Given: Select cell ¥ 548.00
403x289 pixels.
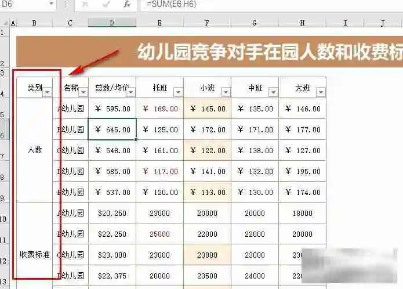Looking at the screenshot, I should tap(112, 150).
